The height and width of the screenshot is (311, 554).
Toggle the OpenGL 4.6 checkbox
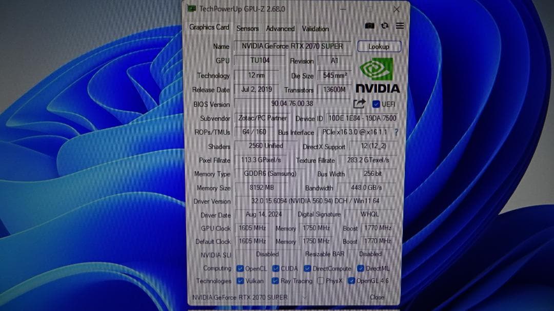(351, 281)
